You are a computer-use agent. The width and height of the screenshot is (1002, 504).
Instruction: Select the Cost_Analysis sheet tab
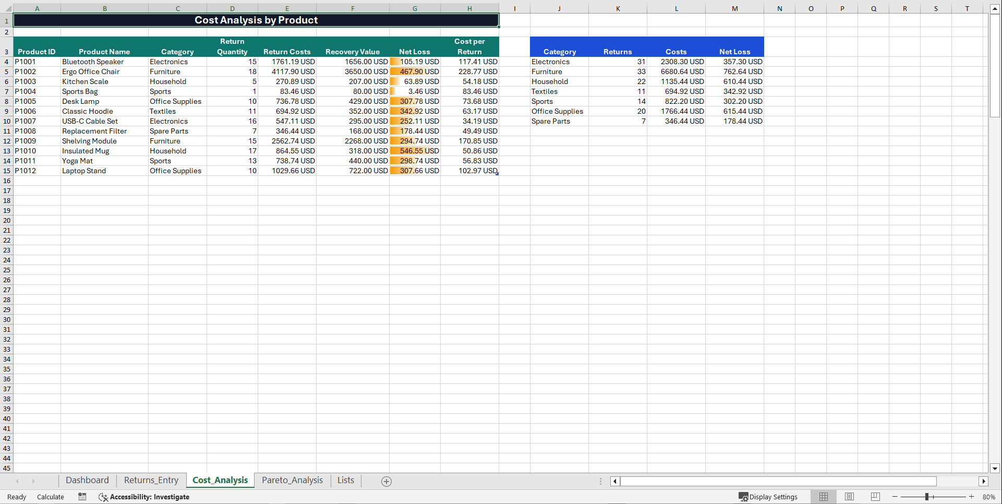(220, 481)
